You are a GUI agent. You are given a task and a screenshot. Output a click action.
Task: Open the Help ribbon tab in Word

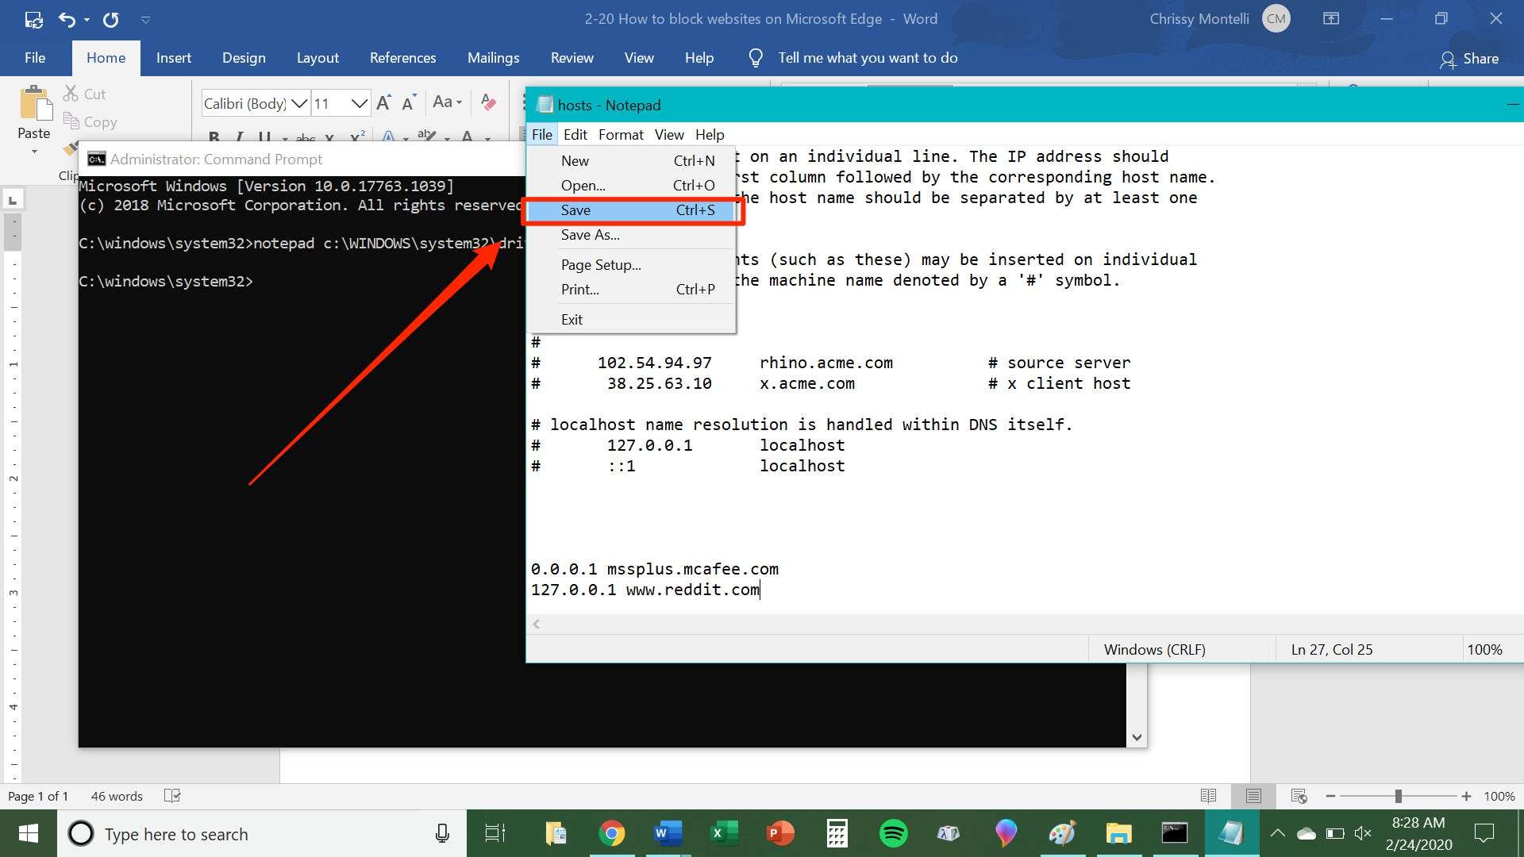(699, 58)
